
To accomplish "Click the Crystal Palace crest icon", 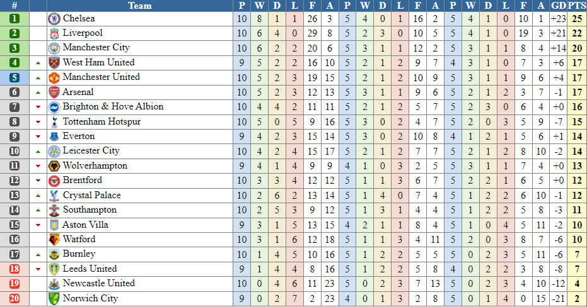I will pos(54,195).
